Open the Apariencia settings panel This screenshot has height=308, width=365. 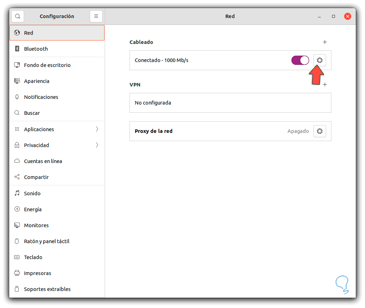tap(36, 81)
